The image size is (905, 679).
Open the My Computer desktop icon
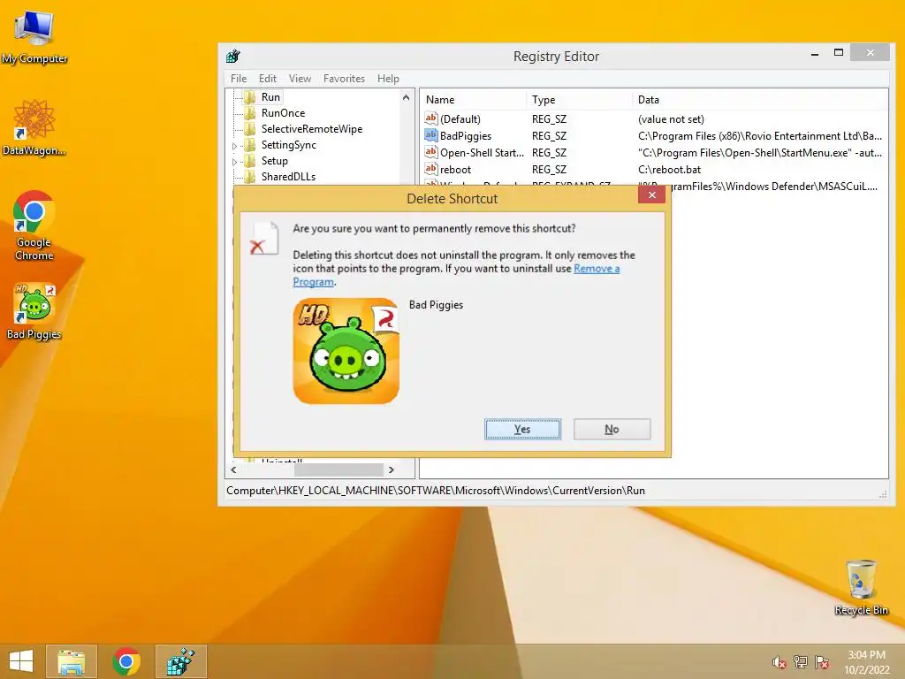34,36
